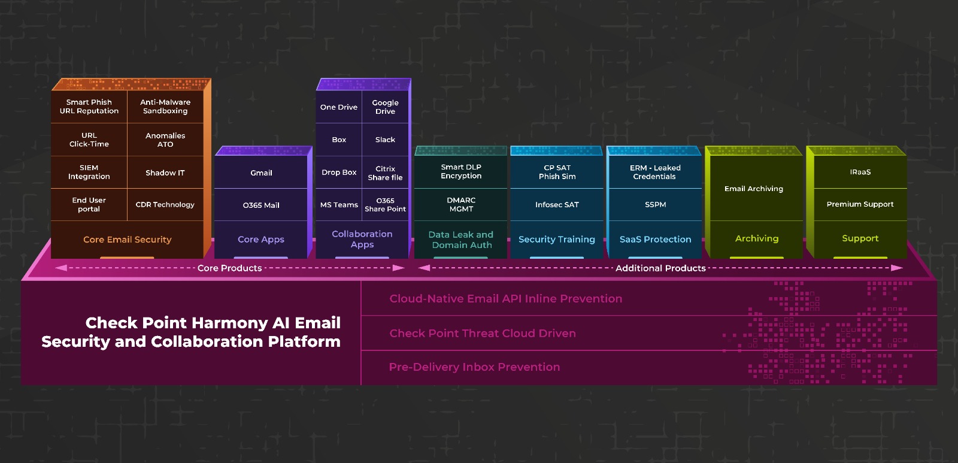Click Cloud-Native Email API Inline Prevention row

(506, 298)
